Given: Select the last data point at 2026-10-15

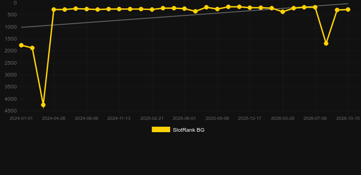Looking at the screenshot, I should click(x=348, y=10).
